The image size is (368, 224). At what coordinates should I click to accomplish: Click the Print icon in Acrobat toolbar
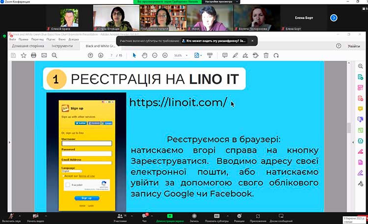point(33,56)
